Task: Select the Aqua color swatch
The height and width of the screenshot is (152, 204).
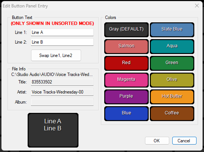Action: point(172,47)
